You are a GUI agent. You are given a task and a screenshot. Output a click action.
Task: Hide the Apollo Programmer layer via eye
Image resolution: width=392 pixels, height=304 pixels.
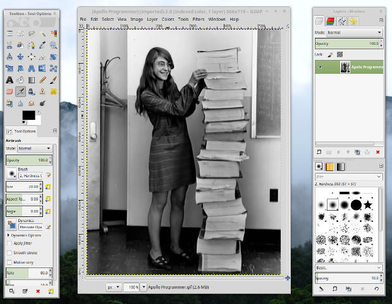coord(321,66)
